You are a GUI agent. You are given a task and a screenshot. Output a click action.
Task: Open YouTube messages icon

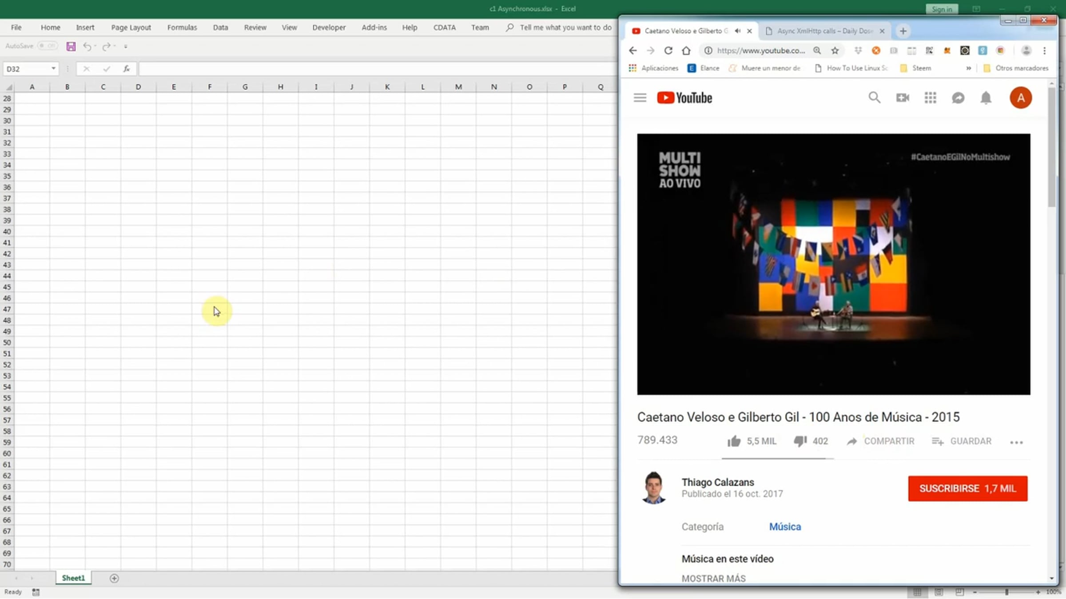[958, 98]
